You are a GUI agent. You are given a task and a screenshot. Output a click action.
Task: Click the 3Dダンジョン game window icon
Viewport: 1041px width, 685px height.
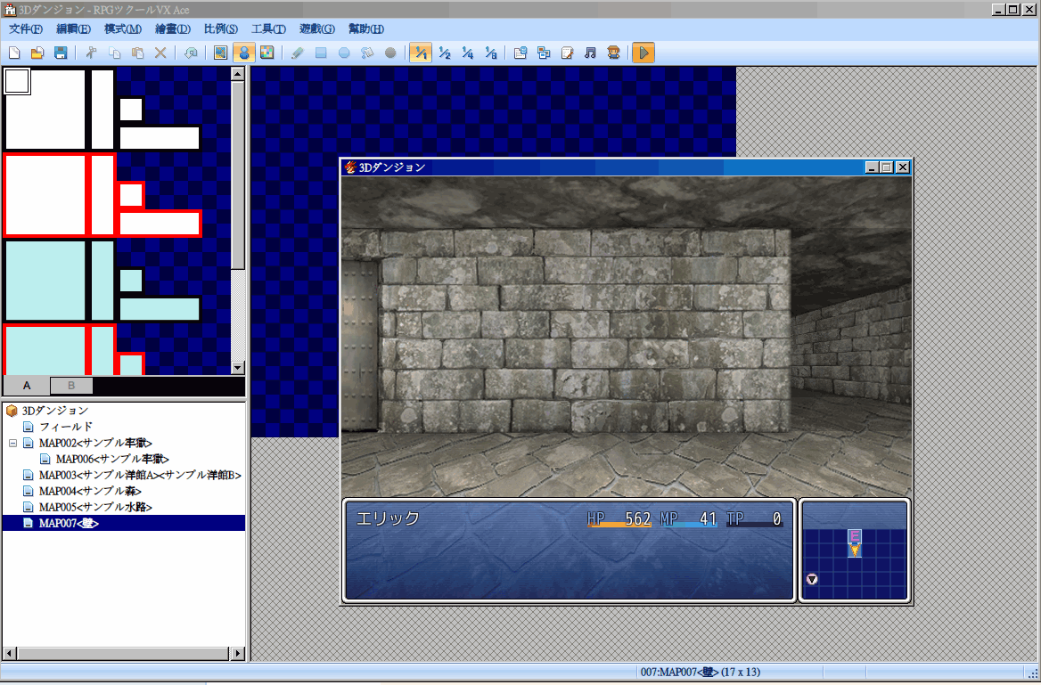coord(350,167)
